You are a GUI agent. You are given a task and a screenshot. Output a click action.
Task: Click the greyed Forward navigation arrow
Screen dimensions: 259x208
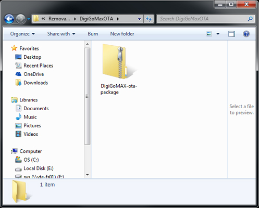[21, 19]
